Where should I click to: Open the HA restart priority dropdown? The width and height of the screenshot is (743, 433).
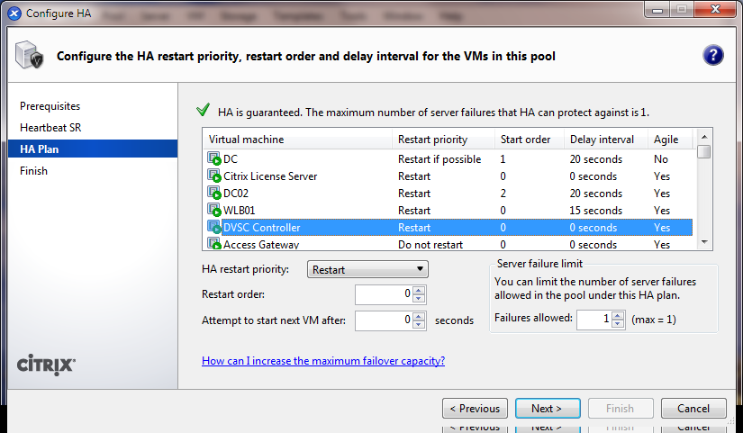tap(367, 269)
